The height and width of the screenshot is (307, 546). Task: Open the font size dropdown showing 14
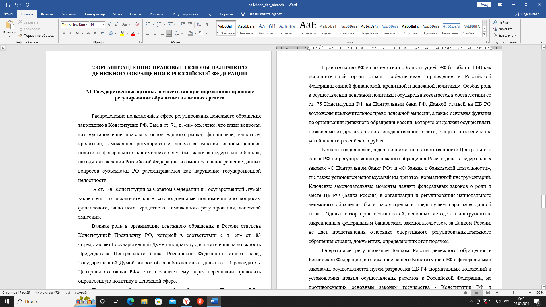[x=103, y=25]
